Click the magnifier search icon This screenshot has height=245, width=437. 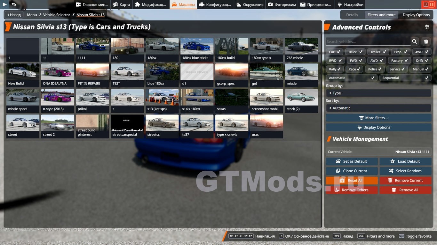click(415, 41)
